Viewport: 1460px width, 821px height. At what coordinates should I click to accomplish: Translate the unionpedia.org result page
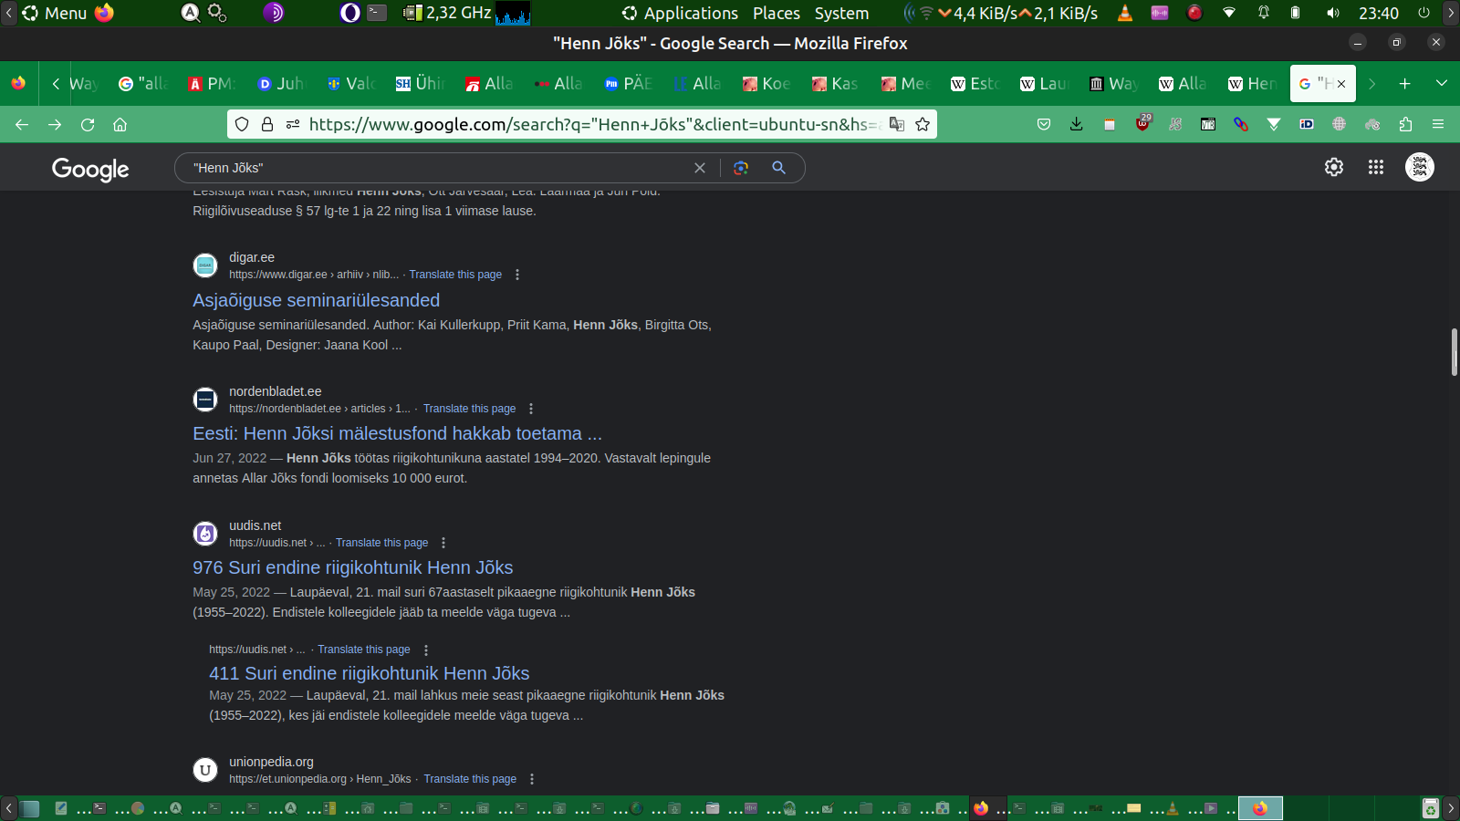click(x=470, y=779)
